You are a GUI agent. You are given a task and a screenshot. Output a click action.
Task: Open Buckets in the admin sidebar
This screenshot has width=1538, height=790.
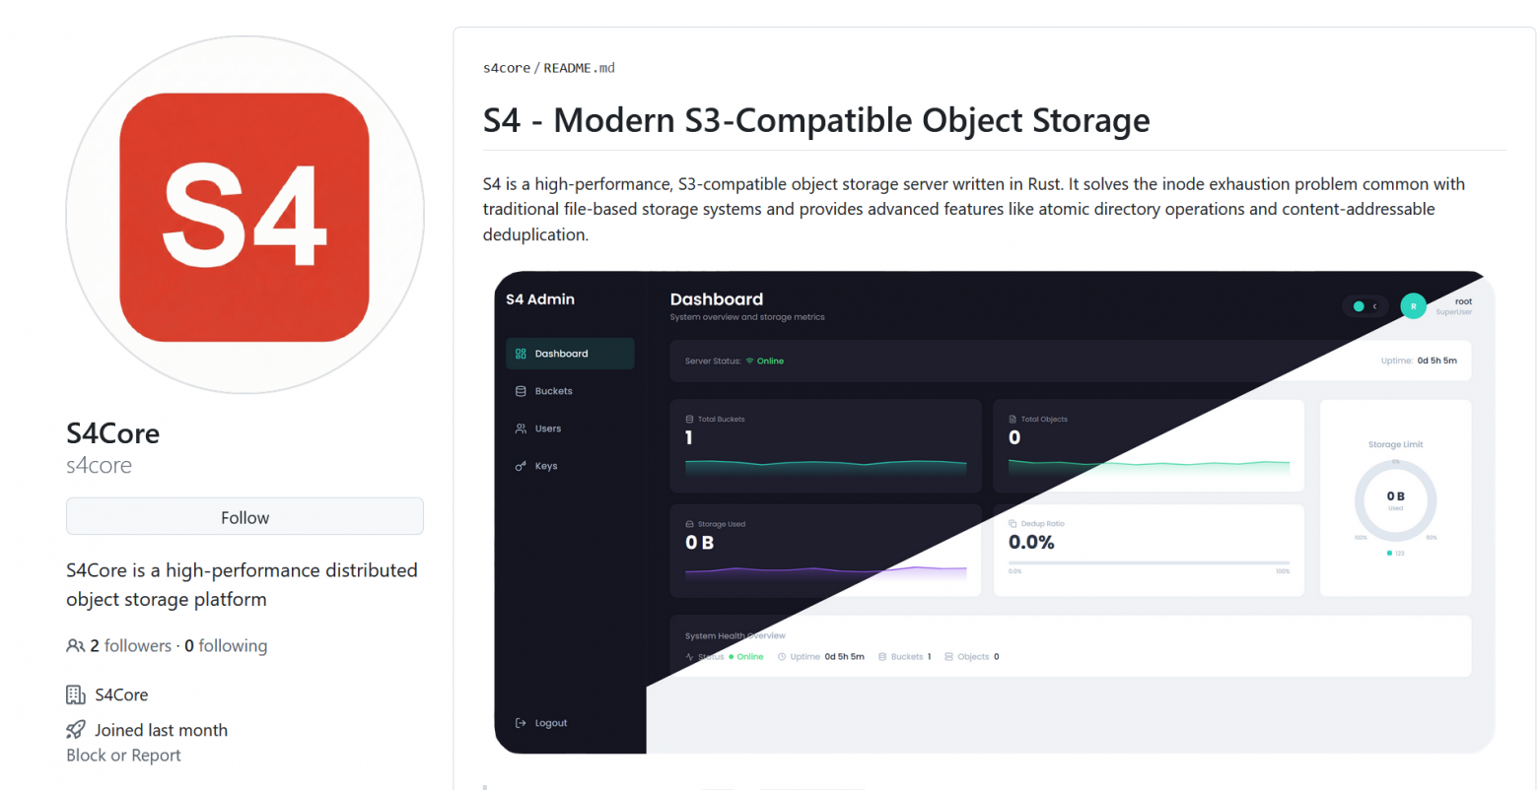click(553, 391)
